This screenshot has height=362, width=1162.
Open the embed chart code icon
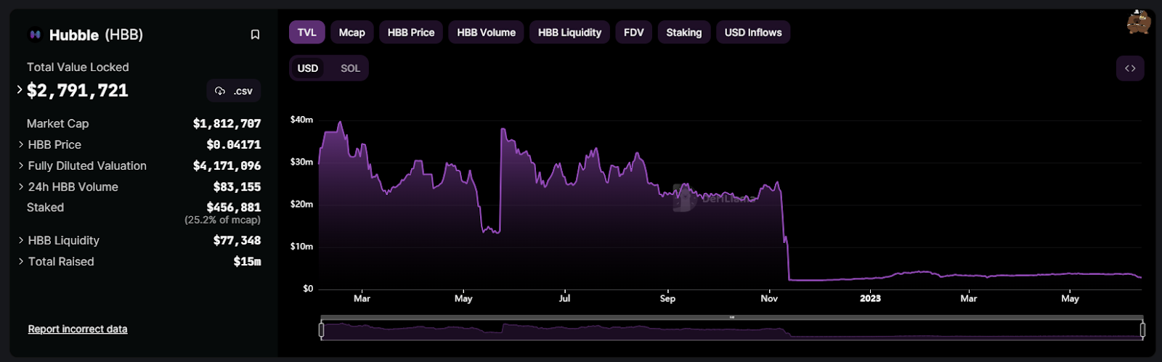pyautogui.click(x=1130, y=68)
